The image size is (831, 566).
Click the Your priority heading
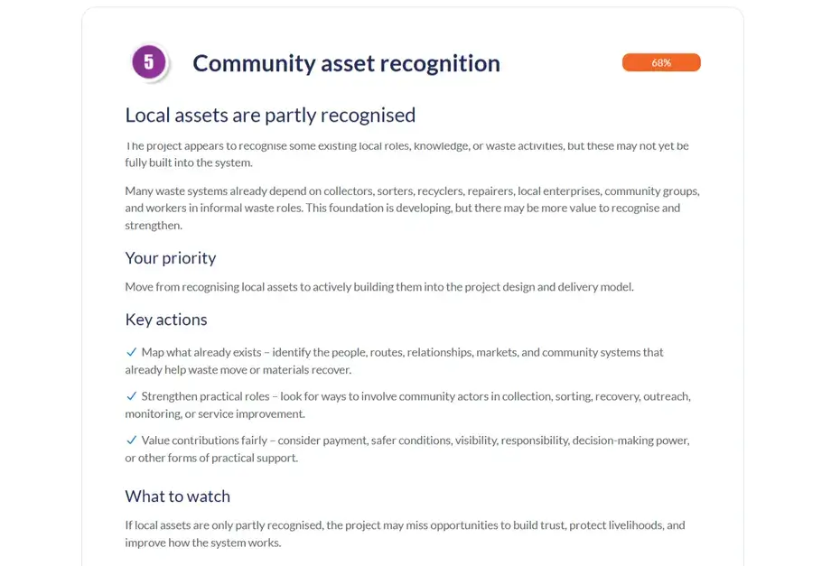click(171, 258)
